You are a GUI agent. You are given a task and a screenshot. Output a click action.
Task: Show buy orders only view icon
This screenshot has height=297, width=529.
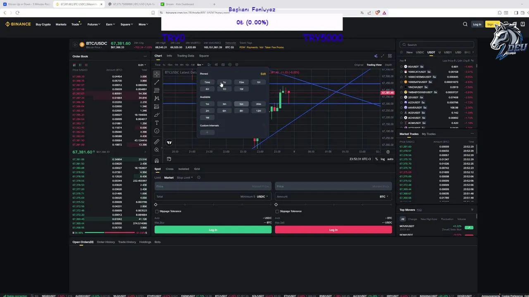pyautogui.click(x=80, y=65)
